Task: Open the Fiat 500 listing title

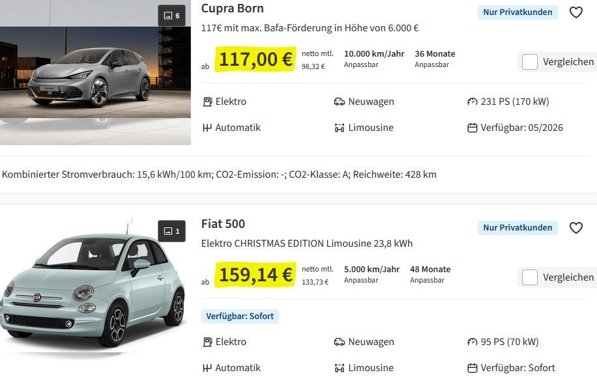Action: 224,224
